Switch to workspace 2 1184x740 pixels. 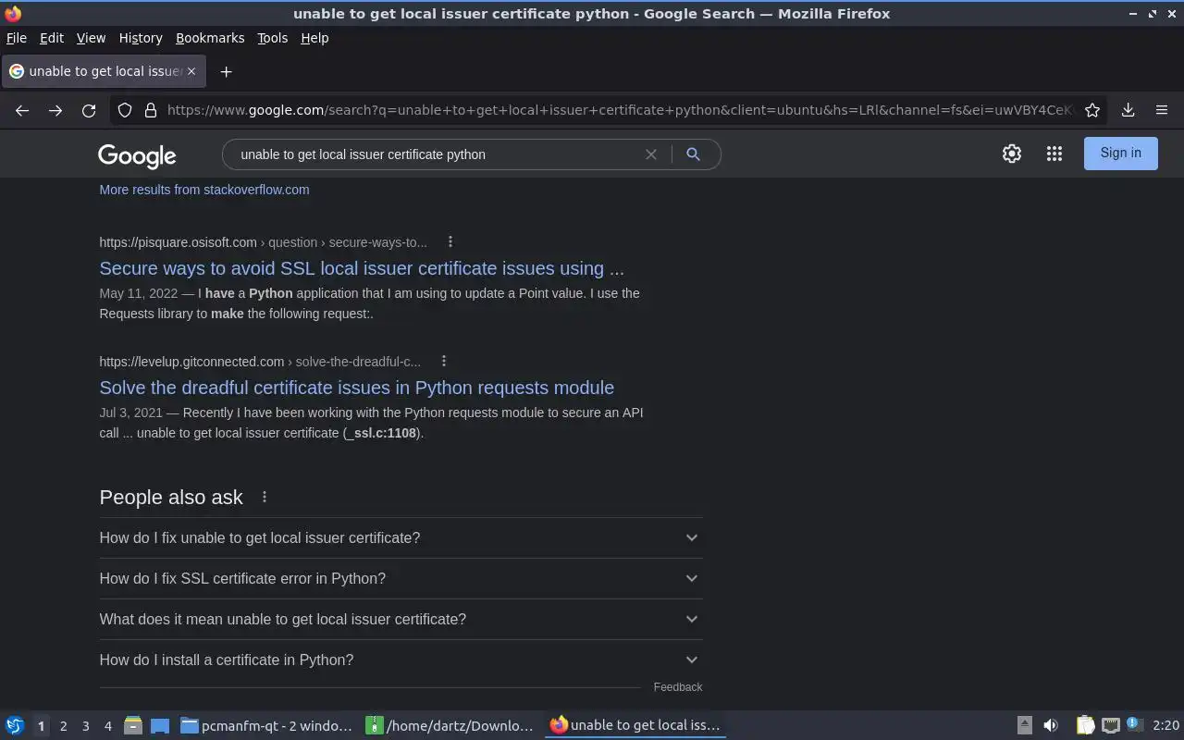[63, 726]
